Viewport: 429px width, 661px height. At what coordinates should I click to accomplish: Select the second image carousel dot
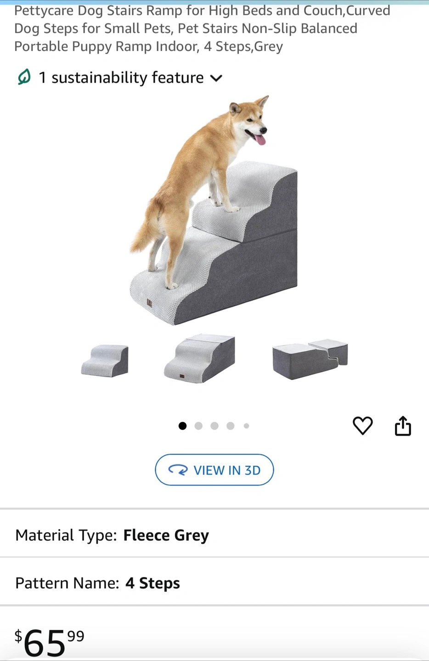(198, 426)
